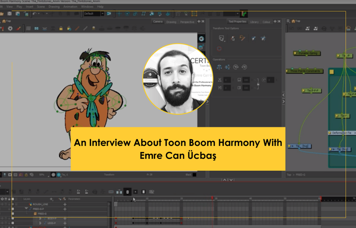
Task: Open the Animation menu
Action: pos(70,7)
